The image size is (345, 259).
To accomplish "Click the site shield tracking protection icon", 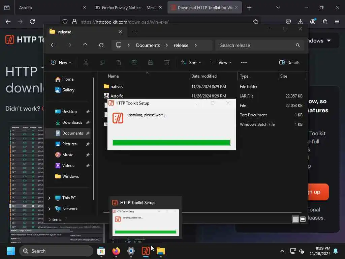I will [65, 22].
